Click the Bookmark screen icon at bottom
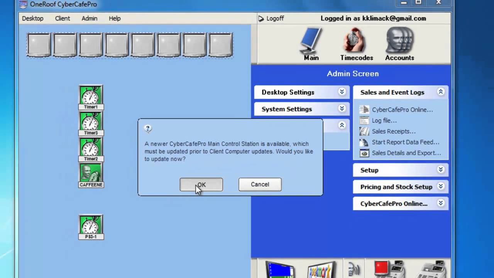The image size is (494, 278). pos(322,270)
